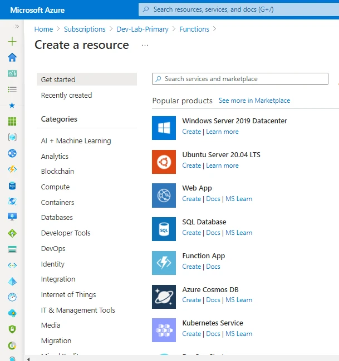Open the ellipsis menu beside Create a resource
The width and height of the screenshot is (339, 361).
coord(145,45)
